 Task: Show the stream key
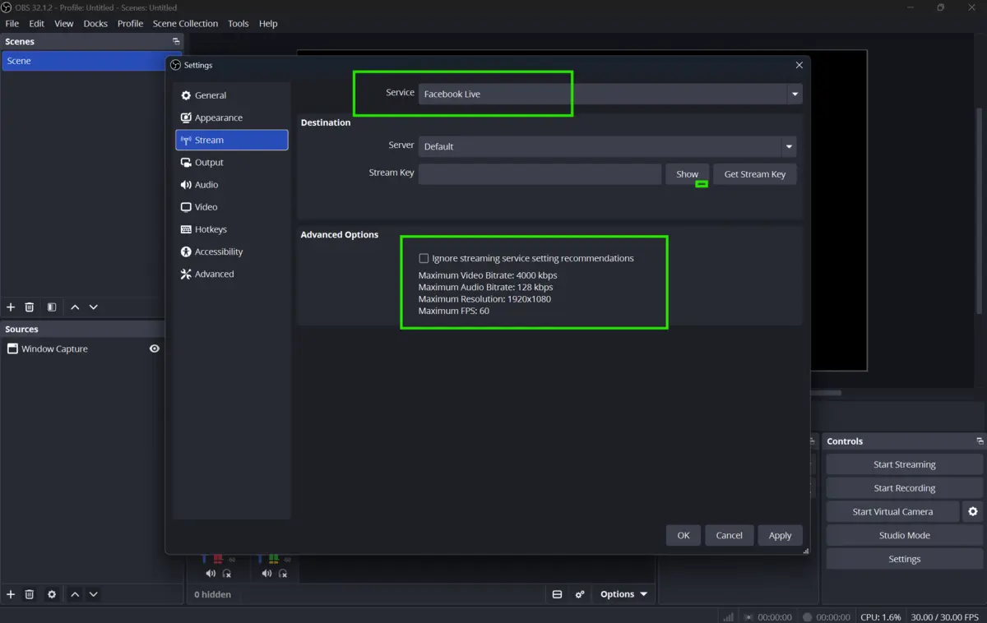pos(687,174)
